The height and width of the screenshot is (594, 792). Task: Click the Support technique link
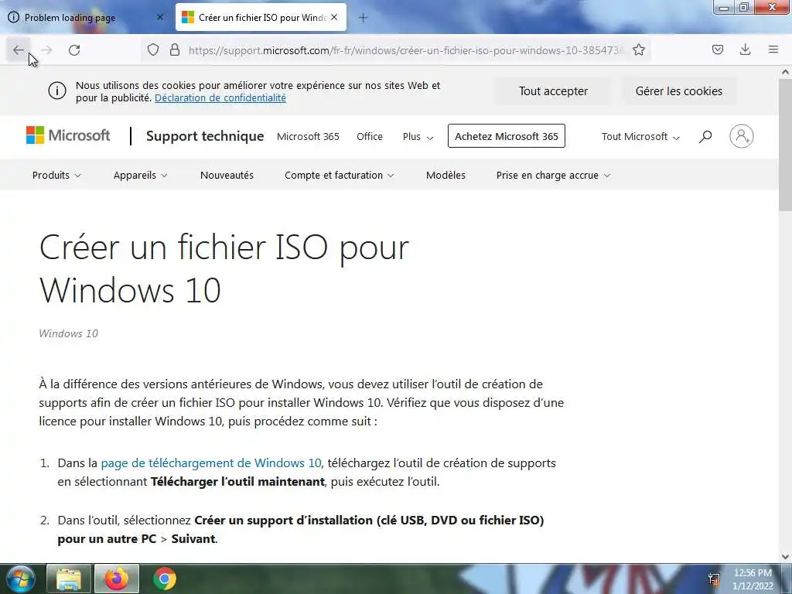coord(205,136)
